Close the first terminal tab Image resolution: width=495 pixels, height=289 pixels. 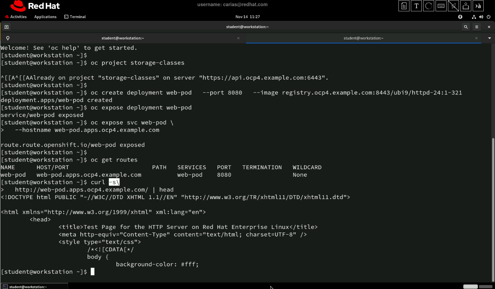(x=238, y=38)
